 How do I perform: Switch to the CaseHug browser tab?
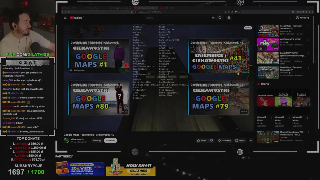pos(121,8)
